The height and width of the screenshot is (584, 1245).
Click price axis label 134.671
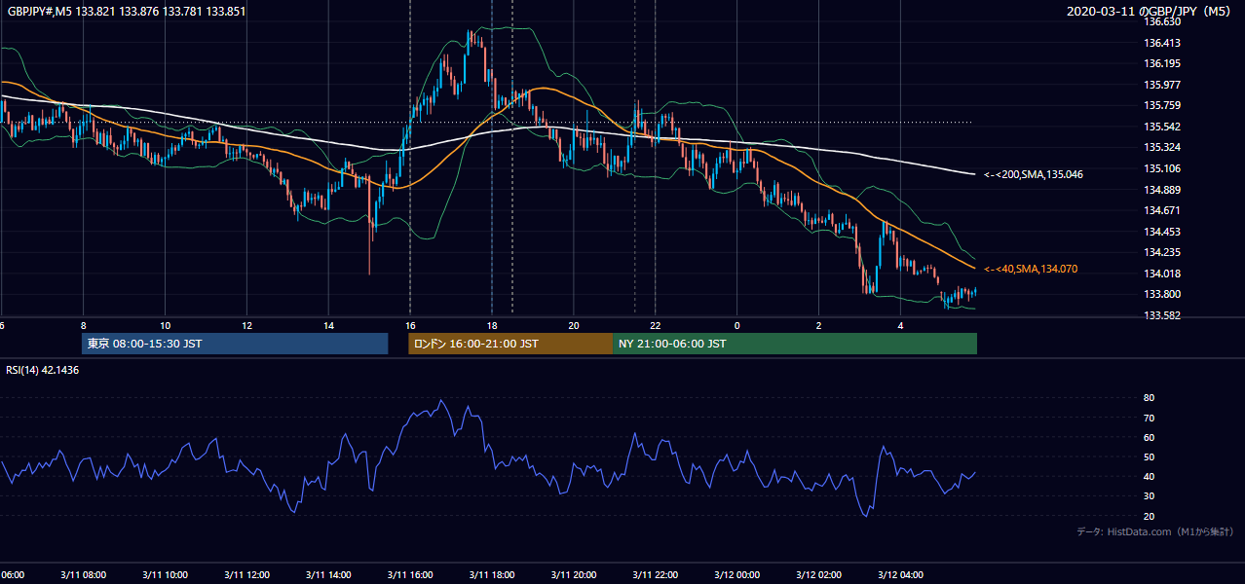tap(1163, 210)
